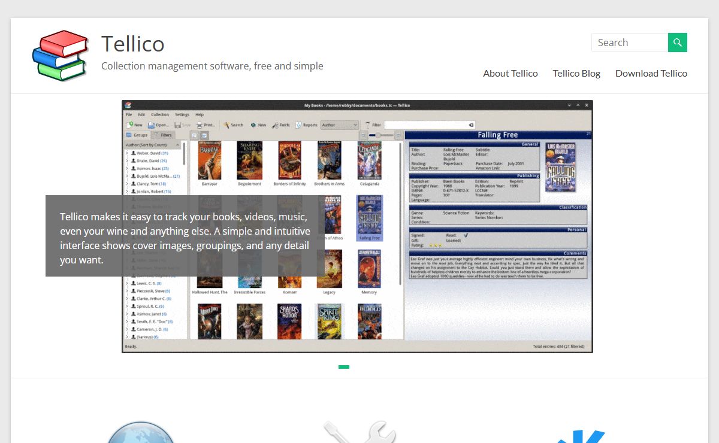The width and height of the screenshot is (719, 443).
Task: Switch to the Filters tab
Action: pyautogui.click(x=162, y=135)
